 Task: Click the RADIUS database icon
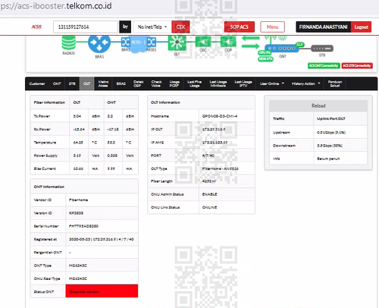(68, 42)
